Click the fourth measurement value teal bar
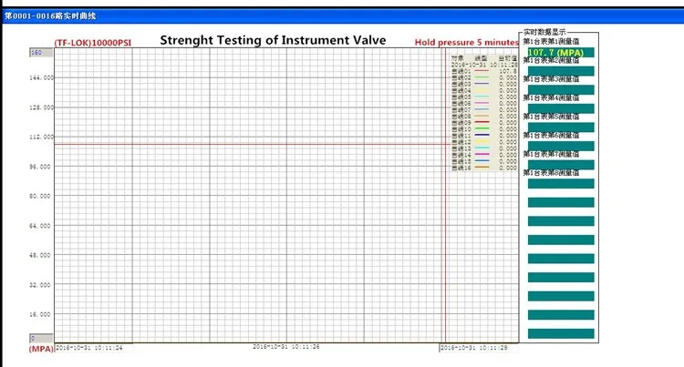 coord(560,108)
